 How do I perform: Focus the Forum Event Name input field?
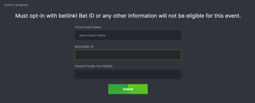128,35
